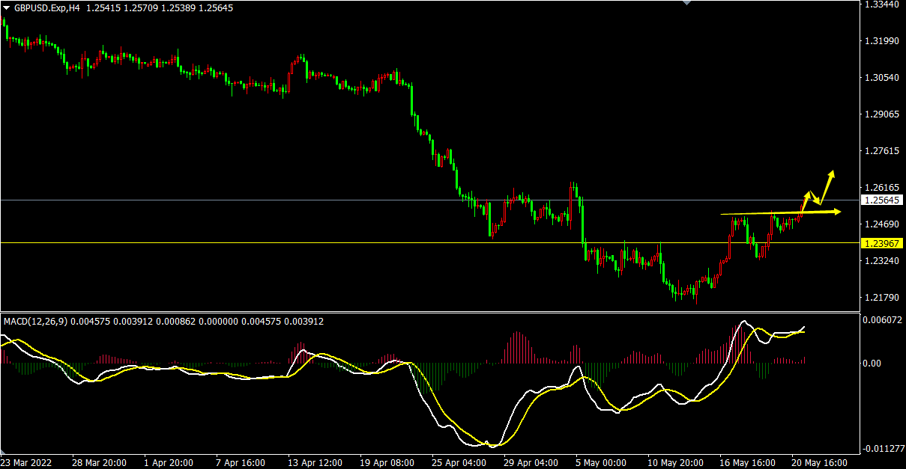
Task: Click the MACD(12,26,9) indicator label
Action: point(34,322)
